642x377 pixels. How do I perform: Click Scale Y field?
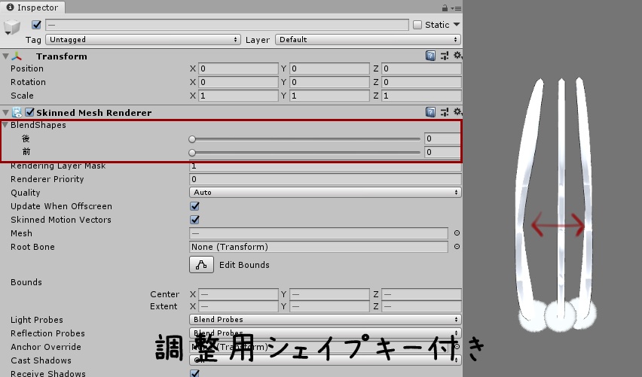pyautogui.click(x=329, y=96)
